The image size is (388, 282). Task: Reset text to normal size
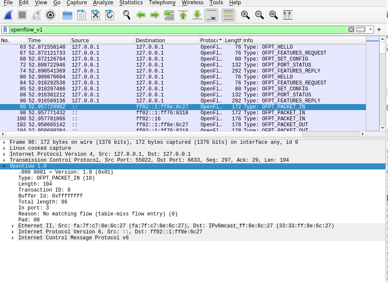[274, 15]
